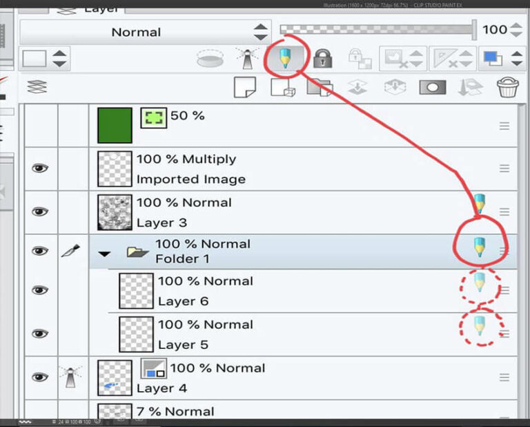Delete layer with trash can icon
530x427 pixels.
coord(508,87)
